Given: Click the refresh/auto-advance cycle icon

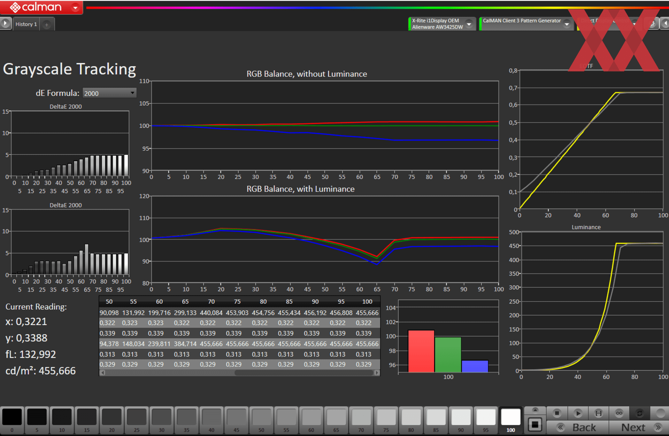Looking at the screenshot, I should [x=639, y=413].
